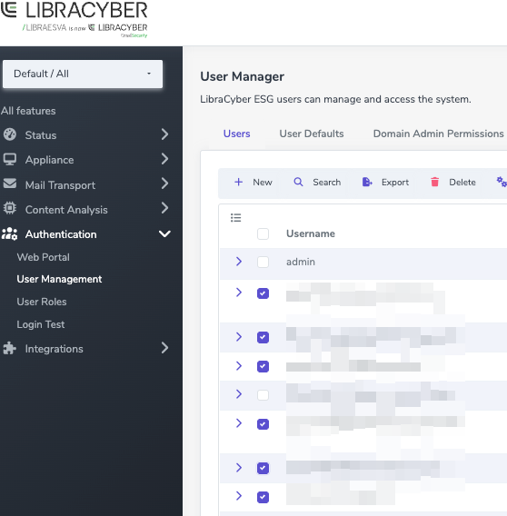Expand the Mail Transport chevron
Viewport: 507px width, 516px height.
point(165,184)
